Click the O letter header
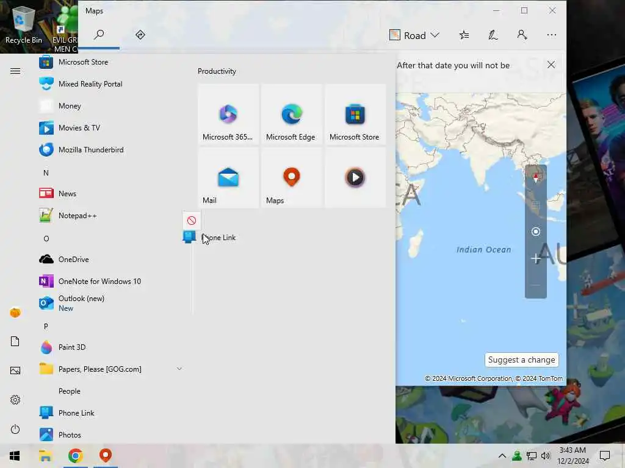Viewport: 625px width, 468px height. tap(46, 238)
